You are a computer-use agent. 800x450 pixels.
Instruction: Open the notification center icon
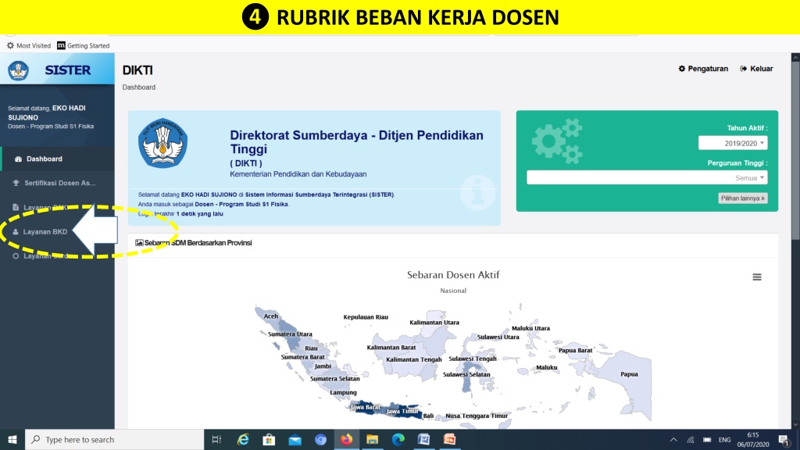(x=784, y=440)
